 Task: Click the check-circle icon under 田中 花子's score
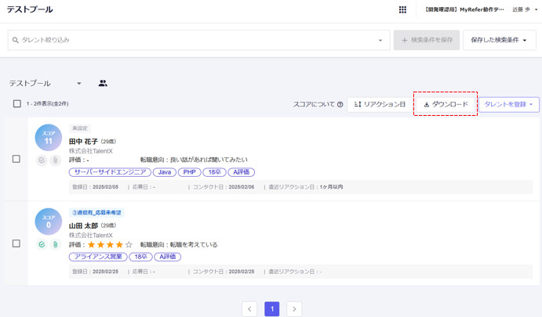click(42, 160)
